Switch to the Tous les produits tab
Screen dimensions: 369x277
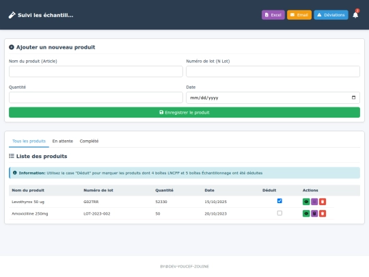click(x=29, y=142)
